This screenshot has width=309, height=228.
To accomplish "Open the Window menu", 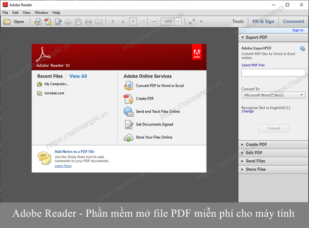I will click(41, 13).
